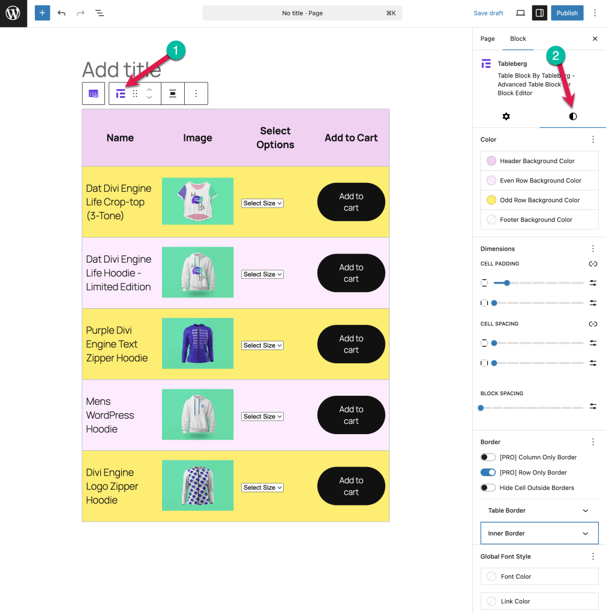The width and height of the screenshot is (606, 614).
Task: Pick the Header Background Color
Action: [x=539, y=161]
